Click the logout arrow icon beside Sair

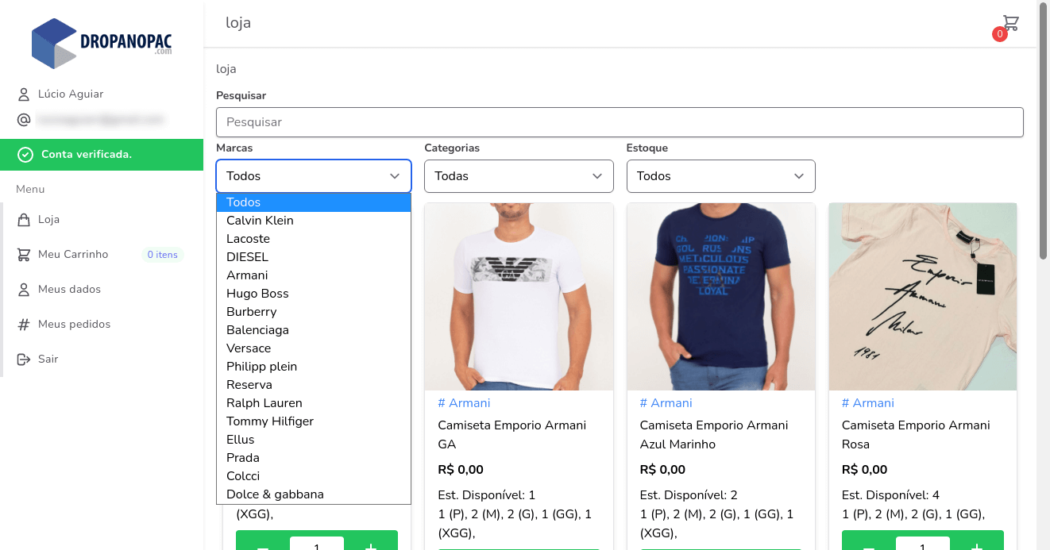(x=24, y=360)
